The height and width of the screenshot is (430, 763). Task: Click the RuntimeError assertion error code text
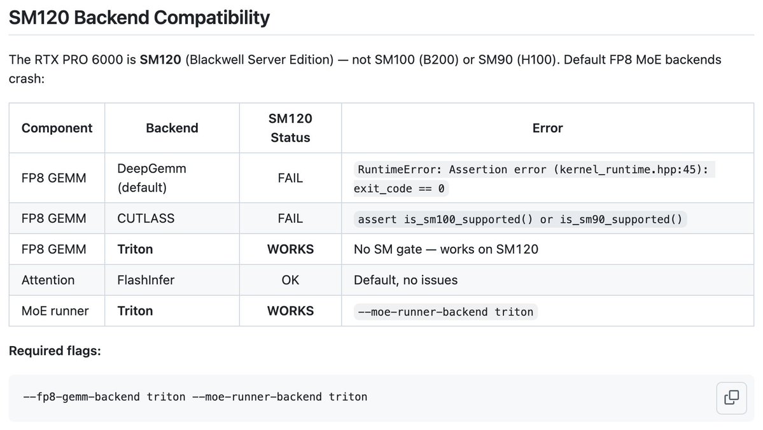point(534,179)
